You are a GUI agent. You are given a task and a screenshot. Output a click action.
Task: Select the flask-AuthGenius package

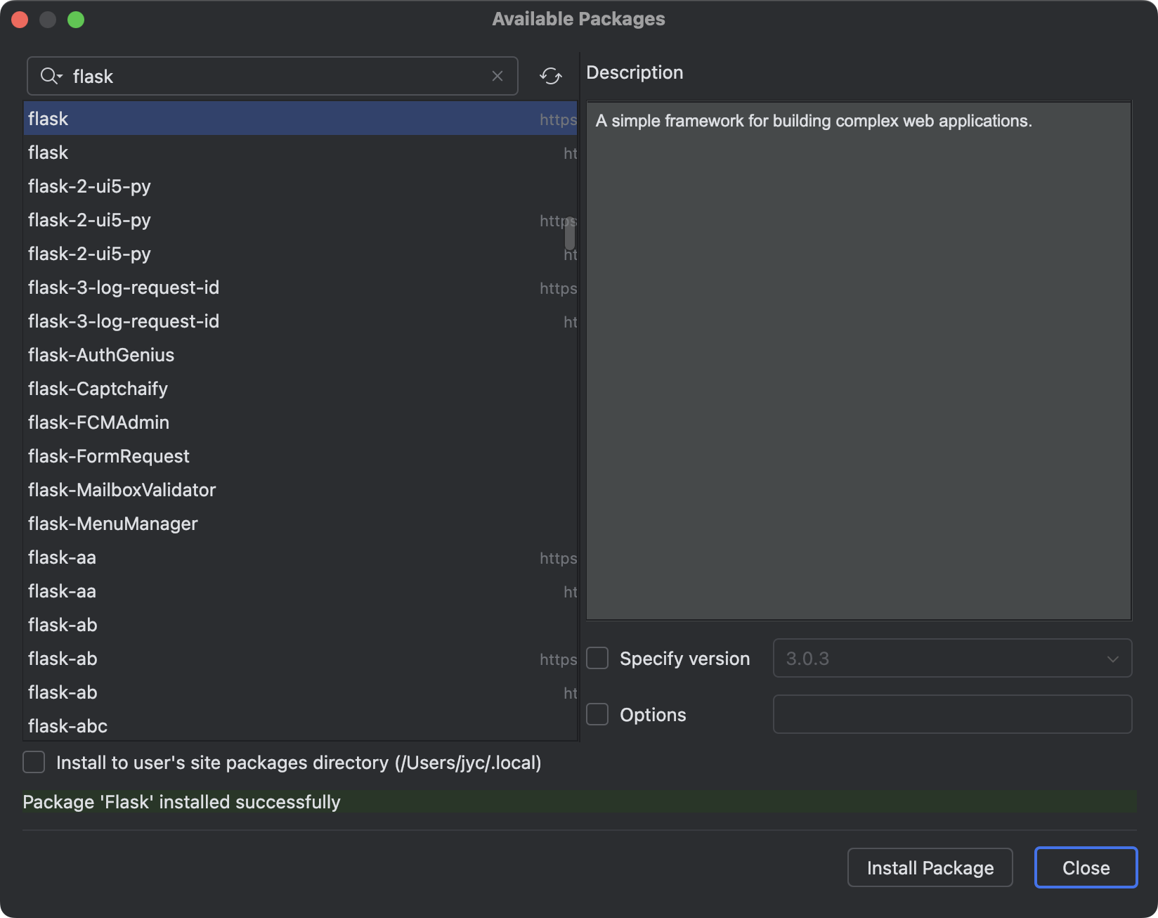click(x=300, y=354)
